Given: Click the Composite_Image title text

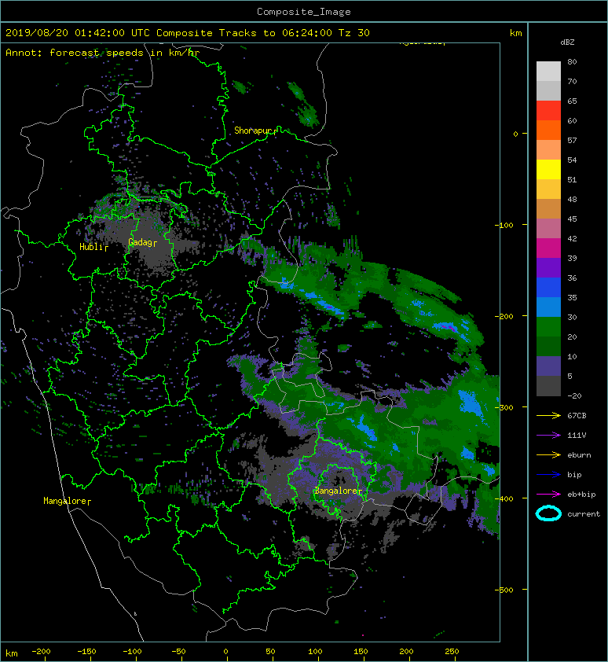Looking at the screenshot, I should (304, 12).
